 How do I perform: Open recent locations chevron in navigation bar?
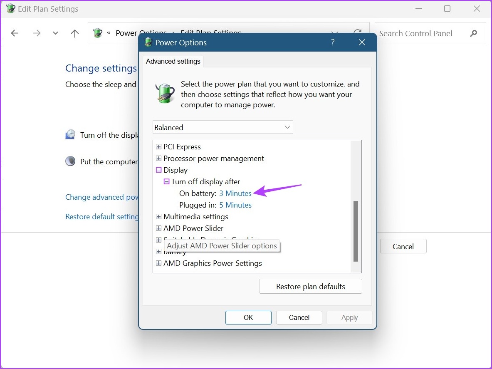[x=56, y=33]
